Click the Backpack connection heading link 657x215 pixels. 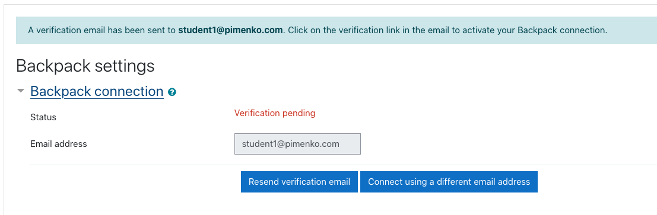pyautogui.click(x=97, y=91)
